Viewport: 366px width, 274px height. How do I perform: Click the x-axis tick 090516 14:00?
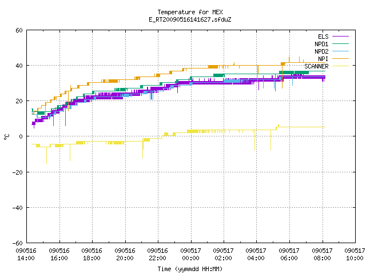26,255
